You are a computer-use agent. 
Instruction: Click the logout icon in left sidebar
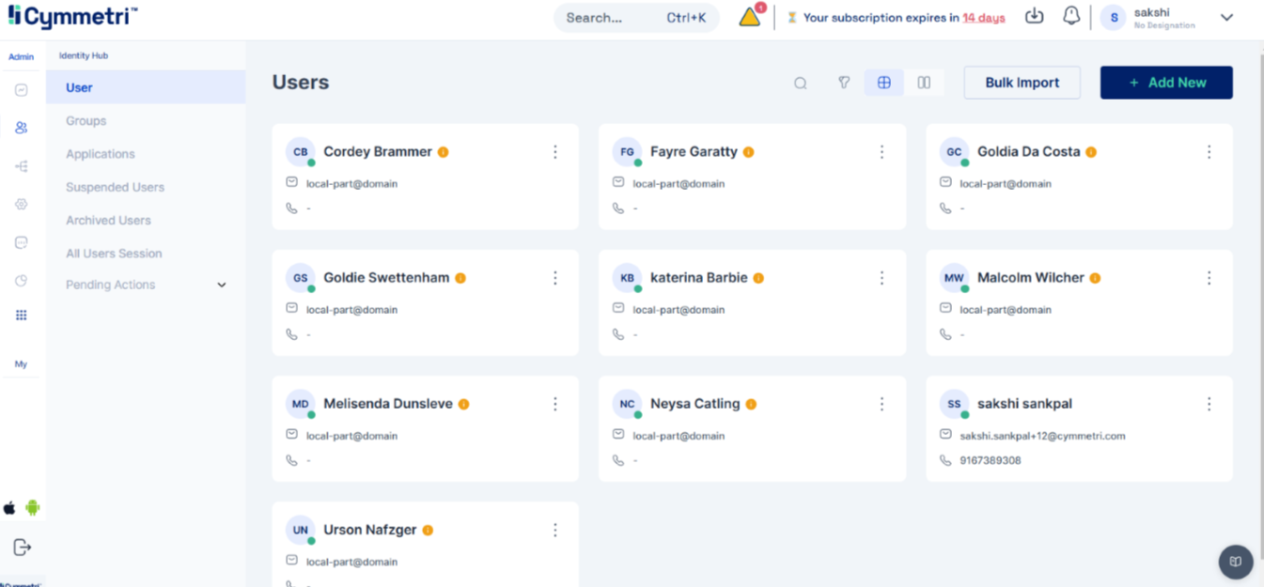(22, 547)
